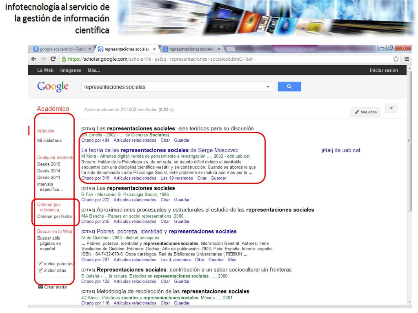
Task: Filter results 'Desde 2011'
Action: click(49, 177)
